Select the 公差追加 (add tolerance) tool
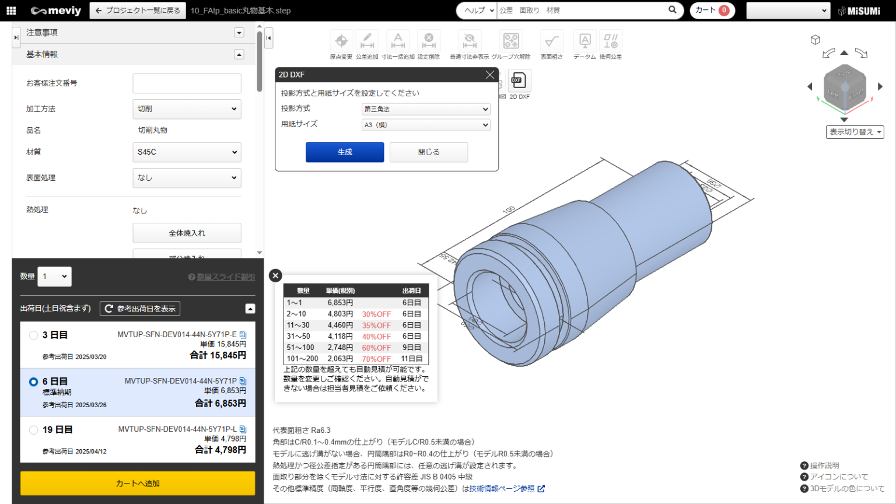This screenshot has height=504, width=896. [x=367, y=41]
